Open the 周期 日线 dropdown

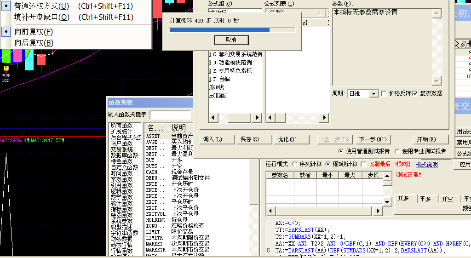(373, 94)
